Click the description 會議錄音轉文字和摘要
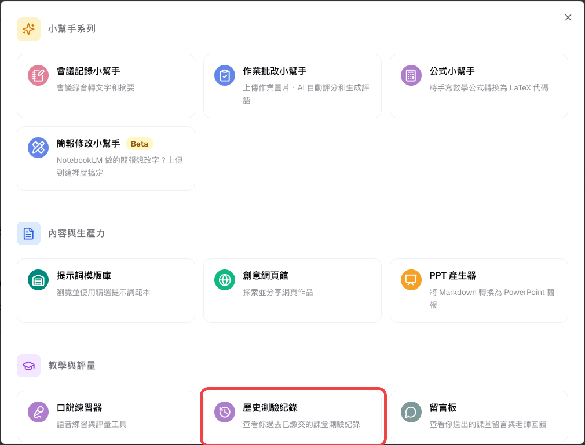 click(96, 87)
